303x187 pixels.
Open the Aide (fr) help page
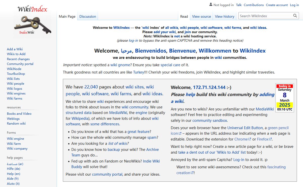(13, 178)
